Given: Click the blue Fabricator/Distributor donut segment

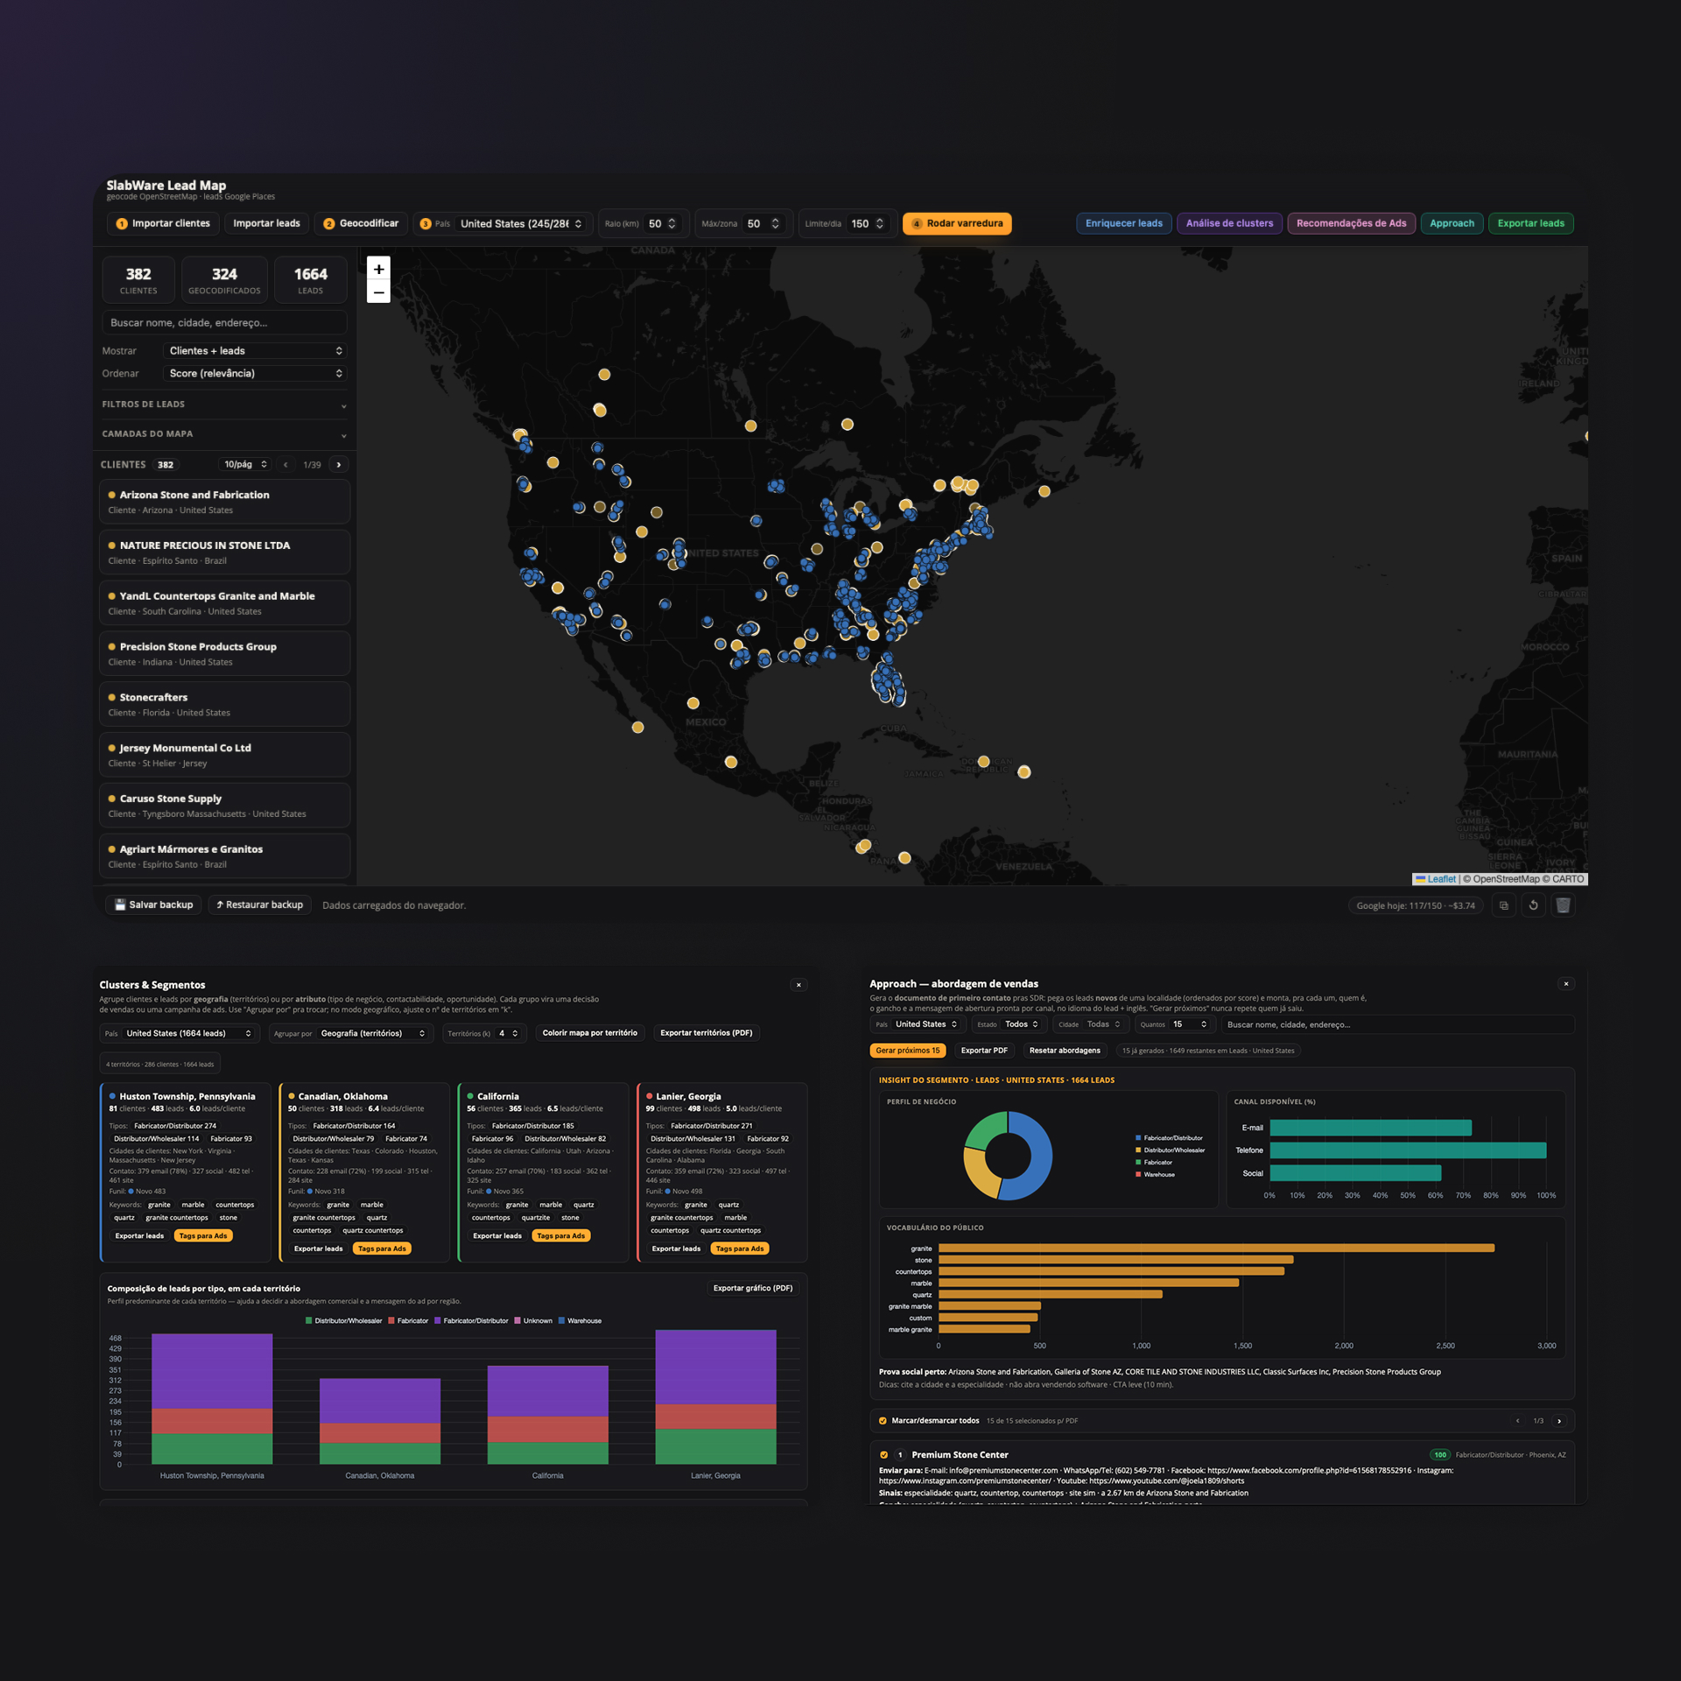Looking at the screenshot, I should pos(1039,1156).
